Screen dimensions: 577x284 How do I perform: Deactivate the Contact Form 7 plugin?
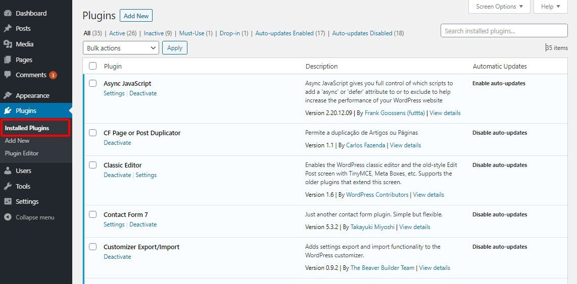click(x=143, y=224)
